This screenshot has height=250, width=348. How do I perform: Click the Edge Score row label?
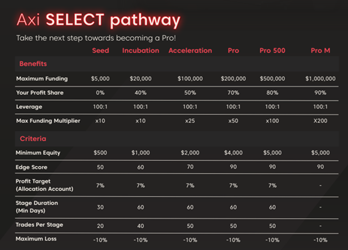[x=31, y=167]
